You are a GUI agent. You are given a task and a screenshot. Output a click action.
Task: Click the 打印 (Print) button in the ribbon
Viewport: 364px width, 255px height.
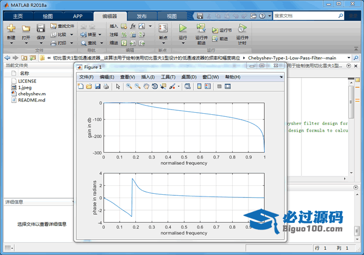(x=59, y=43)
